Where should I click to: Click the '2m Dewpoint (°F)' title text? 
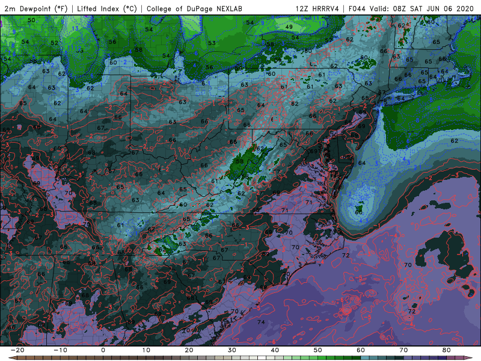(36, 9)
